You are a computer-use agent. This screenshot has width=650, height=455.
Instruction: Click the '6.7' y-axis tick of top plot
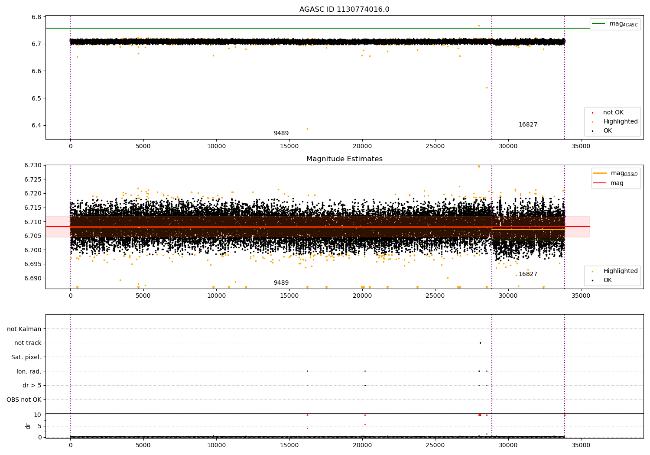point(37,44)
